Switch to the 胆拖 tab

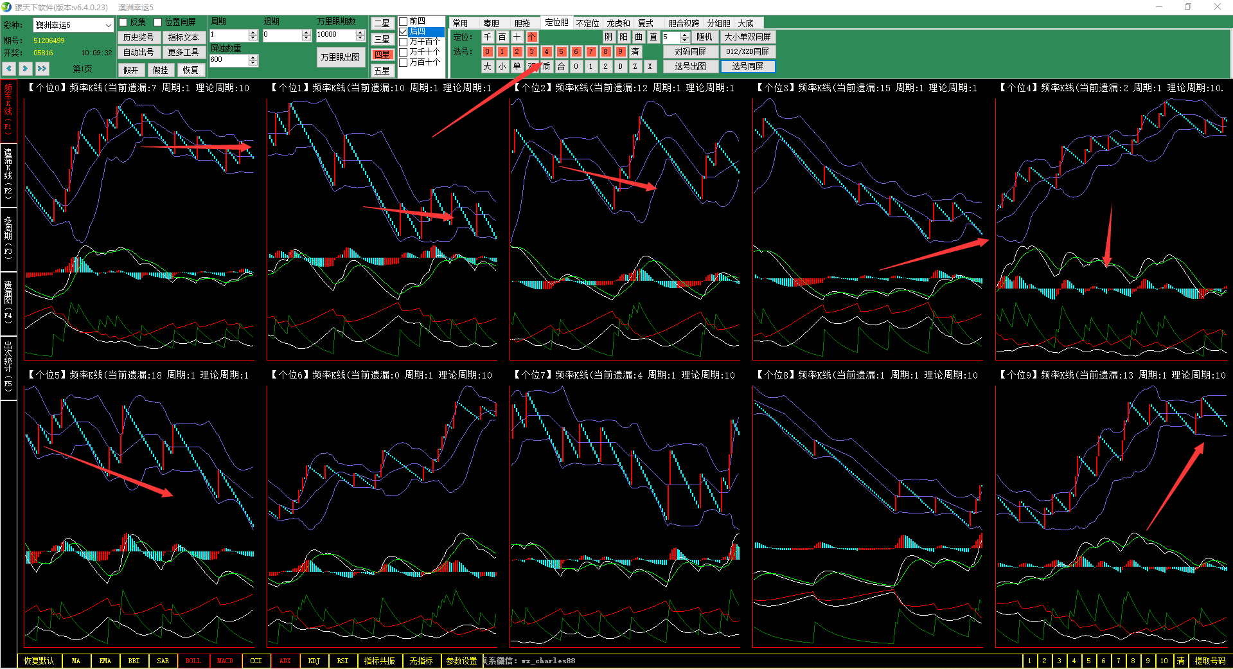522,23
